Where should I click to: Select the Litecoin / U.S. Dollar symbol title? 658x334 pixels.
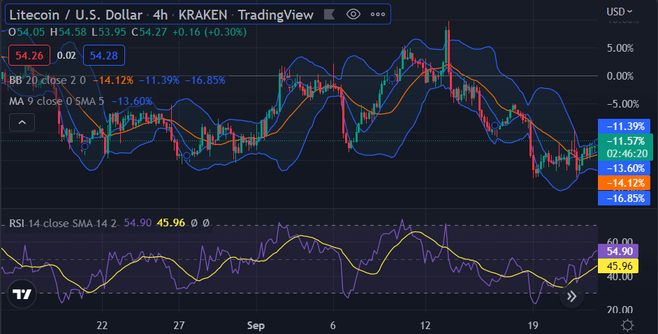click(x=76, y=15)
